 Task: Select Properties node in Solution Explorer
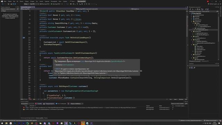click(197, 17)
